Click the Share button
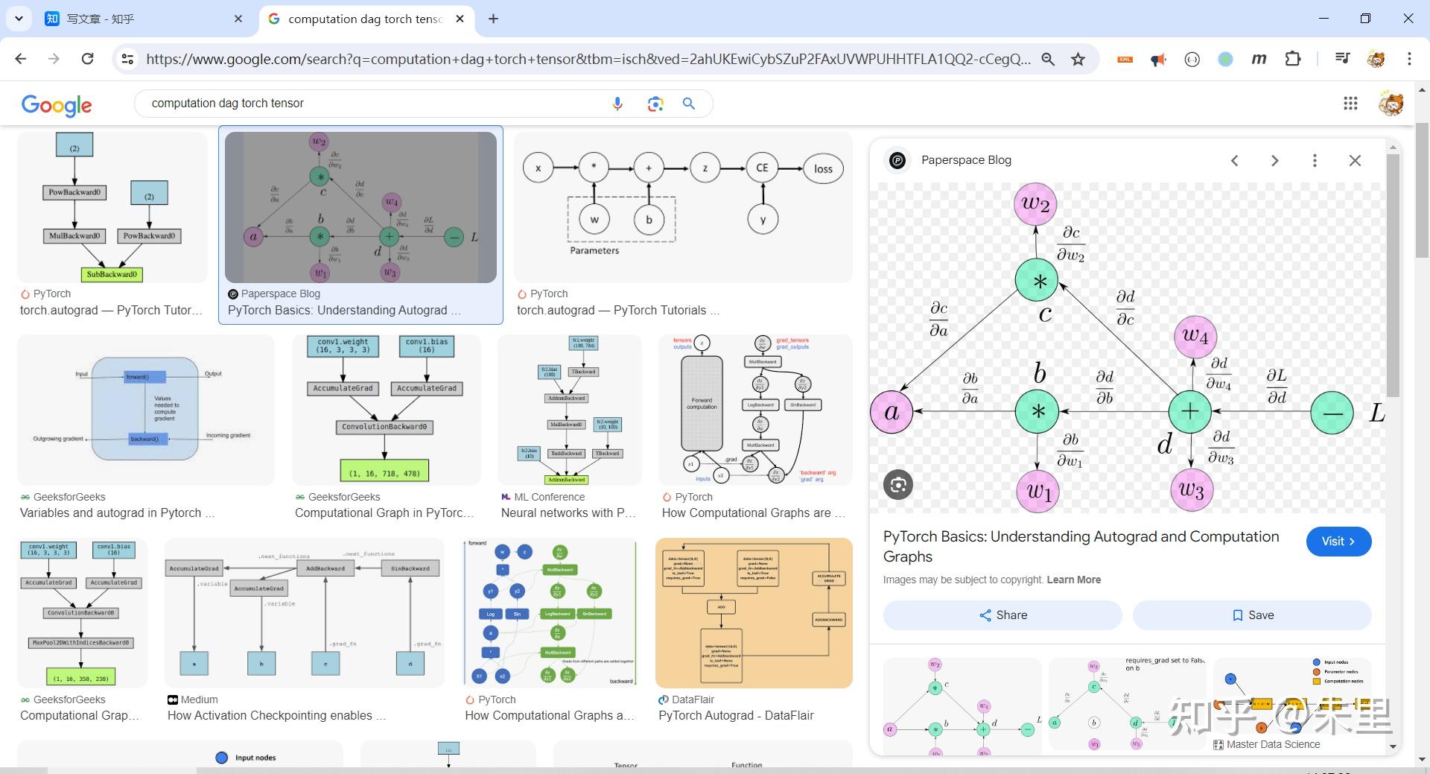 tap(1002, 615)
